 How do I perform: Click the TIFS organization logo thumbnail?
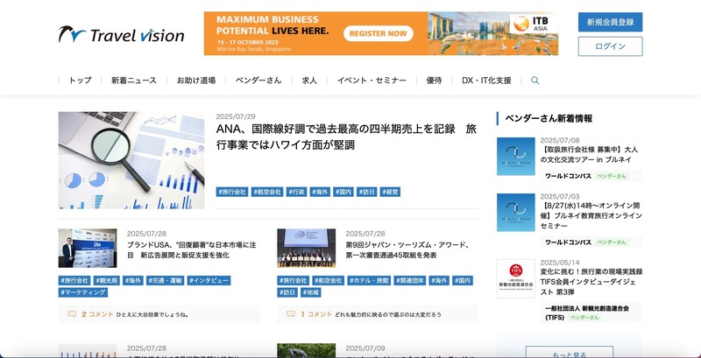coord(515,278)
